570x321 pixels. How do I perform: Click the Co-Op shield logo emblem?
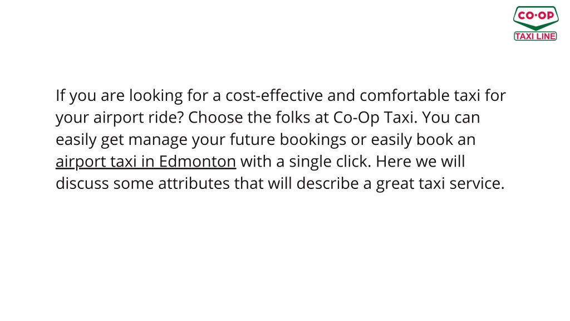tap(535, 18)
